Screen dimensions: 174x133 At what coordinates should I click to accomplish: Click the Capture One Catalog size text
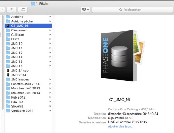coord(131,109)
